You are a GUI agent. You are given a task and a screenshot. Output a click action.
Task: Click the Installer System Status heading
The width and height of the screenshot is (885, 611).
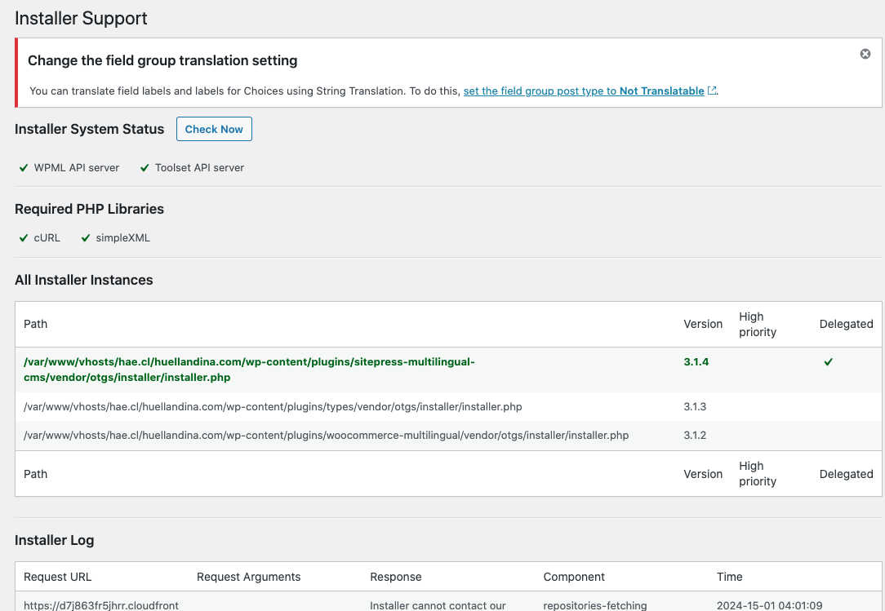[89, 129]
